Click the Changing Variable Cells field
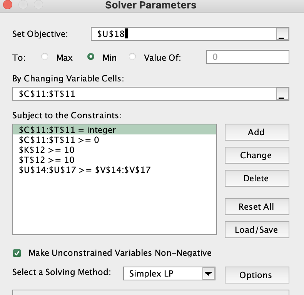 coord(144,94)
